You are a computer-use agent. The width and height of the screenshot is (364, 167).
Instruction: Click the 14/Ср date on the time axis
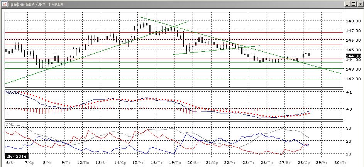(121, 163)
